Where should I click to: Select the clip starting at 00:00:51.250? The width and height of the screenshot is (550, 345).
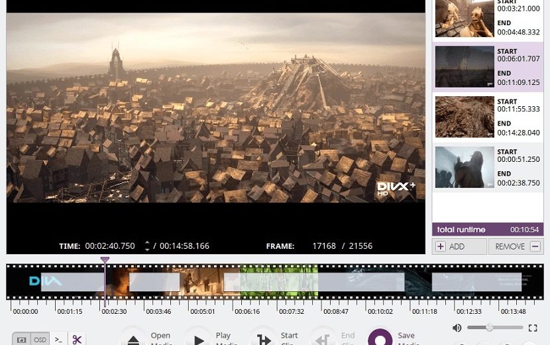coord(488,167)
